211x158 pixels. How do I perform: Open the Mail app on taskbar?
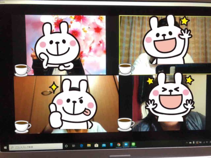coord(104,145)
